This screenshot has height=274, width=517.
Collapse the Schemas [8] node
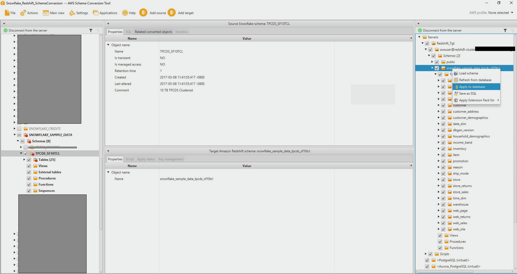click(x=18, y=141)
